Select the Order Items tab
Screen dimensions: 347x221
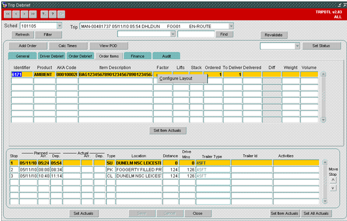109,56
